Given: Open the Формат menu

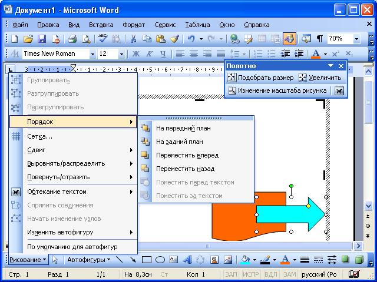Looking at the screenshot, I should [x=134, y=25].
